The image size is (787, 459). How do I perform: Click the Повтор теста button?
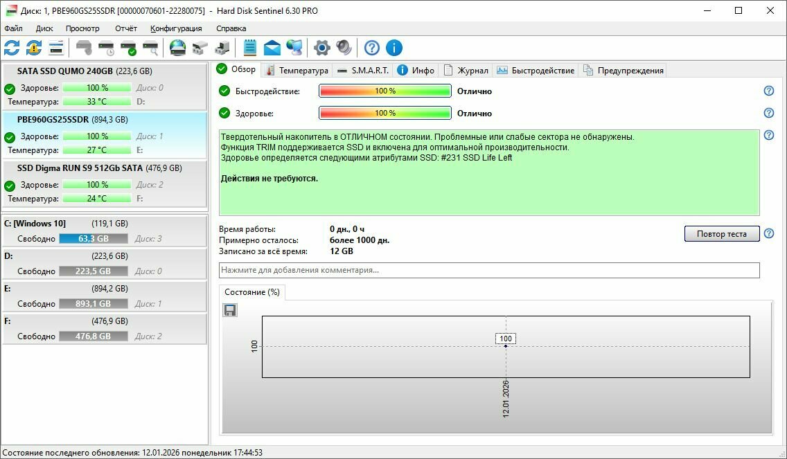tap(721, 234)
